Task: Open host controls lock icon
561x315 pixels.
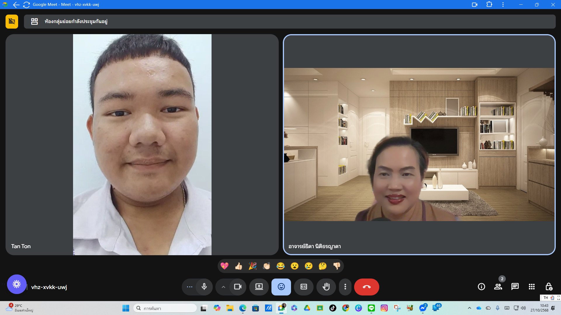Action: coord(549,287)
